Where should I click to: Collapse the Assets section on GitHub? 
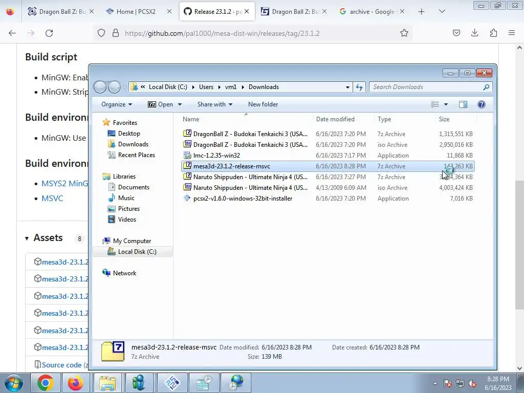tap(27, 238)
